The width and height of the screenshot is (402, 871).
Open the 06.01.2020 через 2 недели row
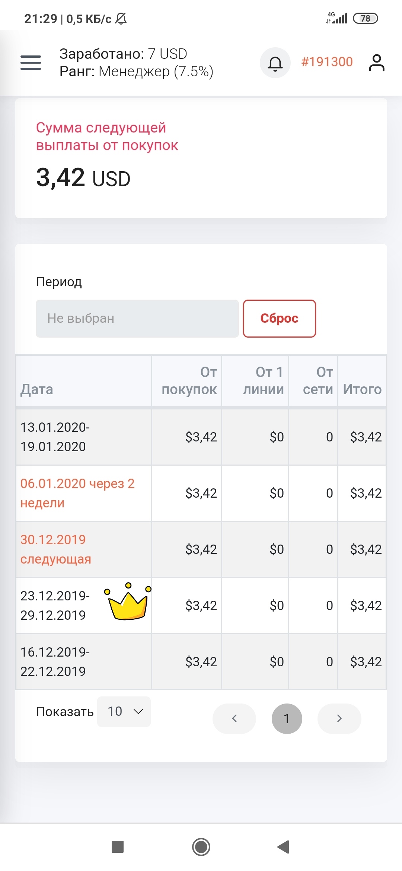tap(201, 493)
